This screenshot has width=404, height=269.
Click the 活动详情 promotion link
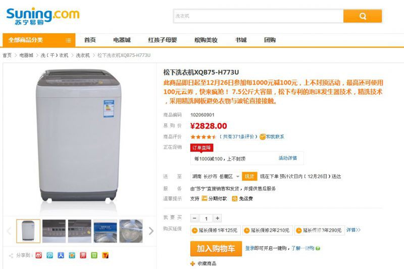pos(288,158)
